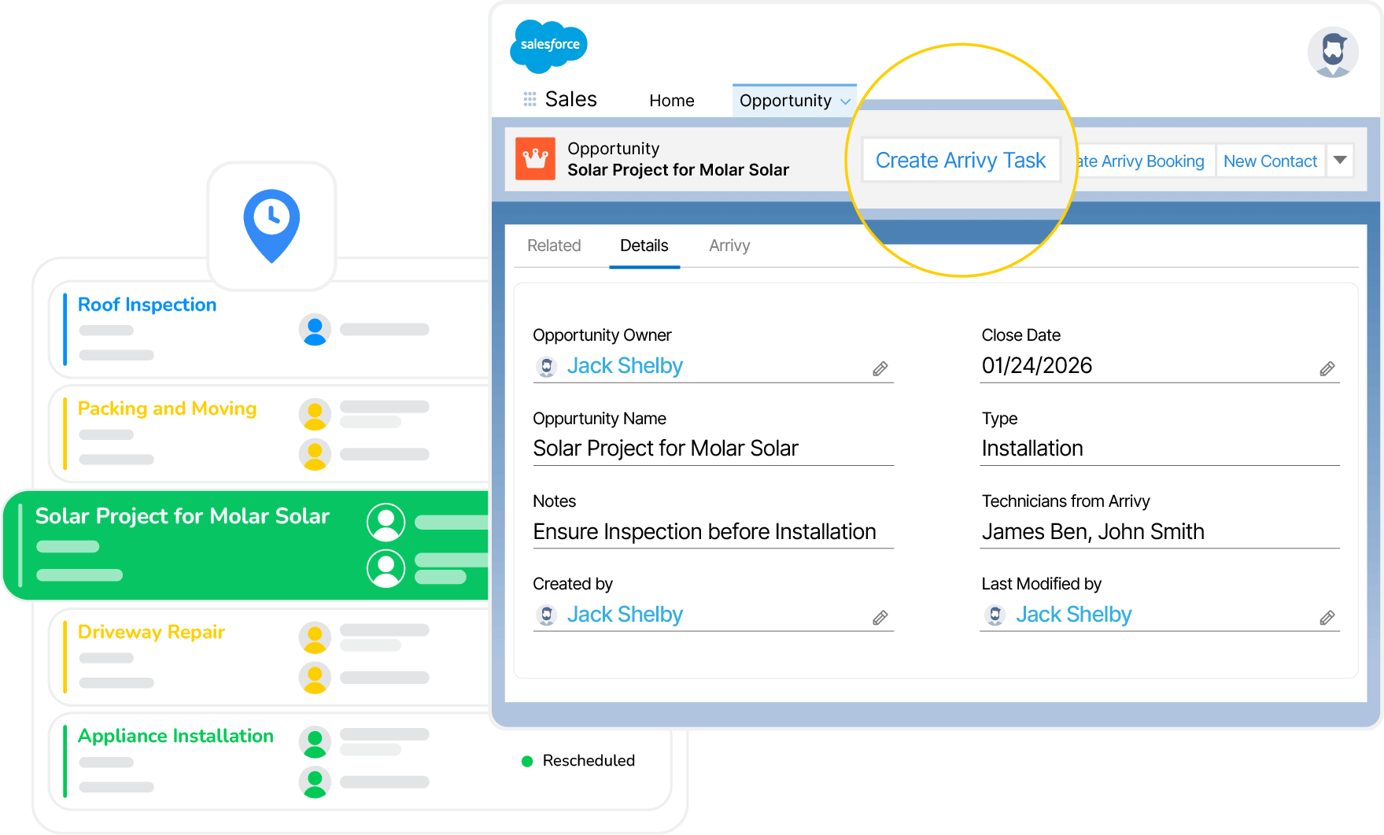
Task: Click the edit pencil beside Opportunity Owner
Action: (881, 368)
